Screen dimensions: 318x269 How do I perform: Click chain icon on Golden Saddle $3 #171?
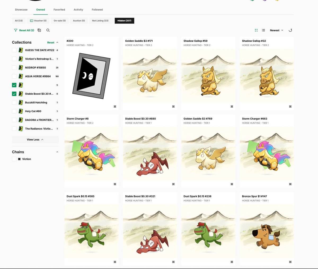tap(173, 107)
